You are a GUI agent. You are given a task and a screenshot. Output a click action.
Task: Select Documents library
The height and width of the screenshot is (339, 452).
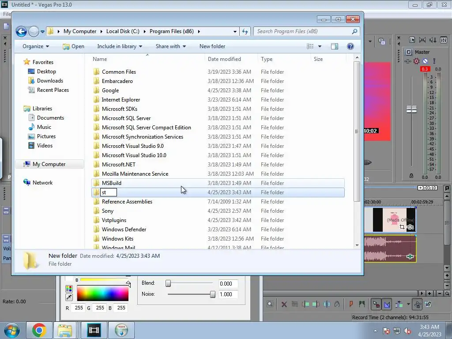pos(50,117)
